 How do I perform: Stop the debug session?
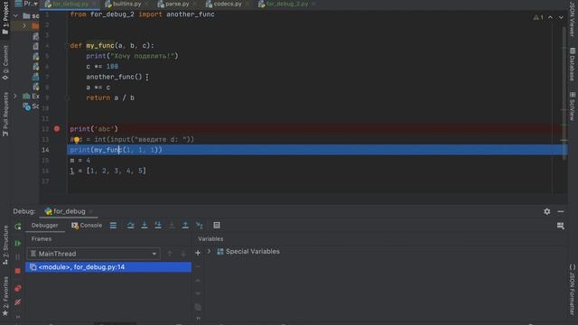(x=18, y=271)
